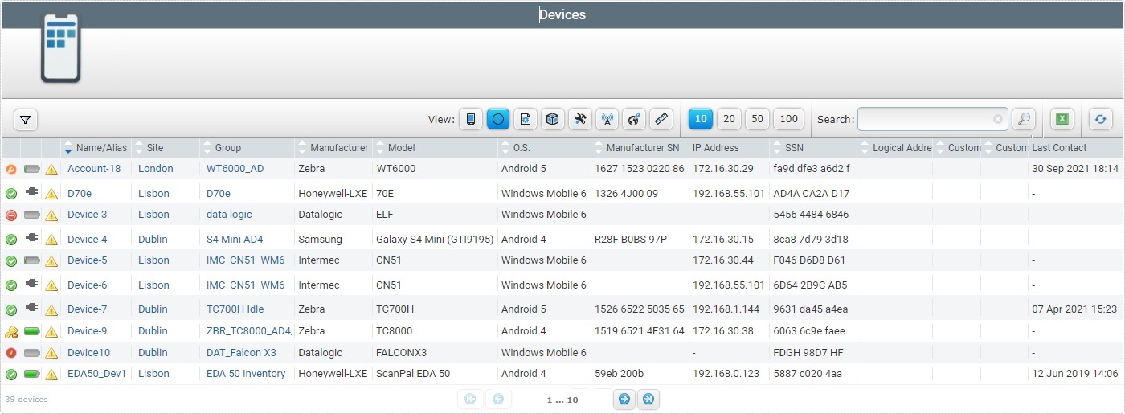Click the green check status icon for D70e
Screen dimensions: 1125x414
point(11,194)
